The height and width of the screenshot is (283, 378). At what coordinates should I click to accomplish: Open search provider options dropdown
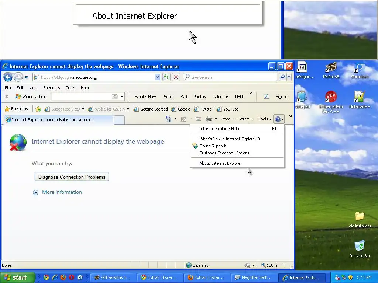(289, 77)
